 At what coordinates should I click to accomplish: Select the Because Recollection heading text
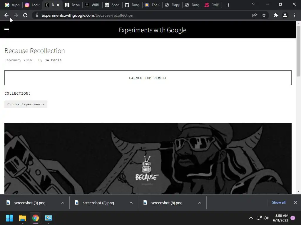click(x=35, y=51)
